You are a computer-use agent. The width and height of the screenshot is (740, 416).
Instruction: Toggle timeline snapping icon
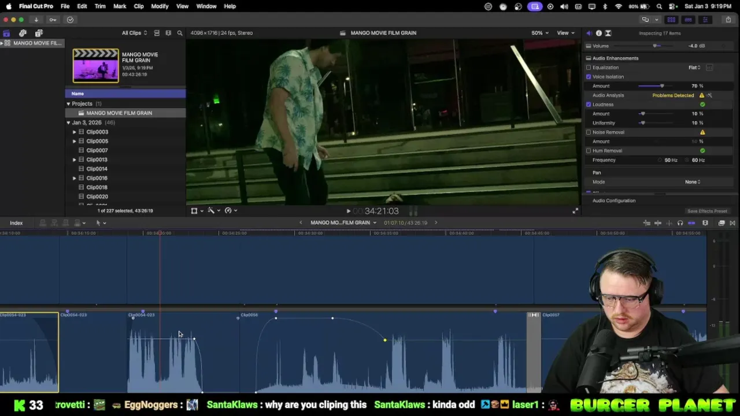[x=691, y=223]
